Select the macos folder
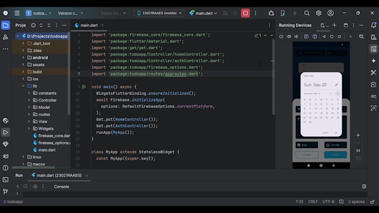 point(38,164)
